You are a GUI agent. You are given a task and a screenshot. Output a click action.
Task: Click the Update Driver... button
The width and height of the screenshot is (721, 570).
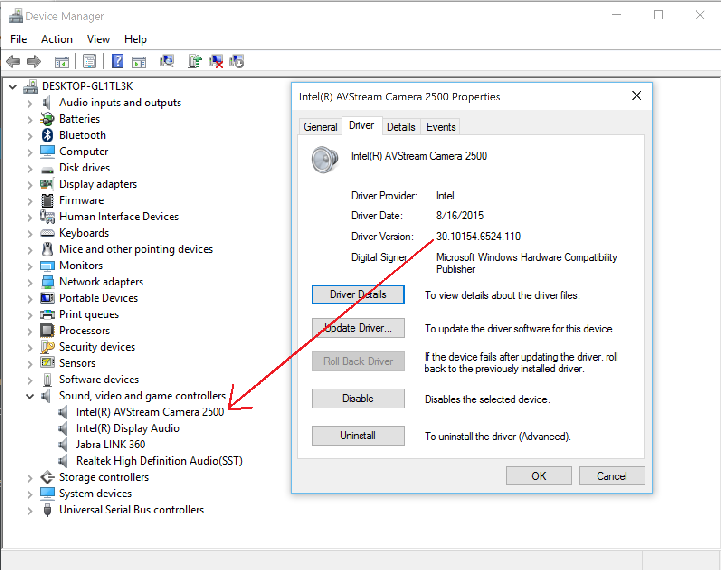(358, 328)
